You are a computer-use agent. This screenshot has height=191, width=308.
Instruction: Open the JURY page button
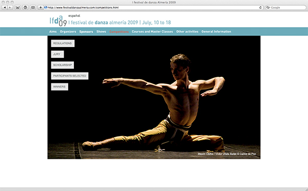point(57,54)
